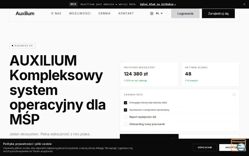The width and height of the screenshot is (249, 156).
Task: Click the BUSINESS OS tag
Action: pos(22,46)
